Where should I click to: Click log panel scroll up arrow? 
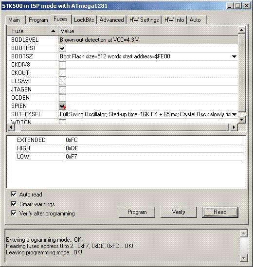click(x=243, y=233)
